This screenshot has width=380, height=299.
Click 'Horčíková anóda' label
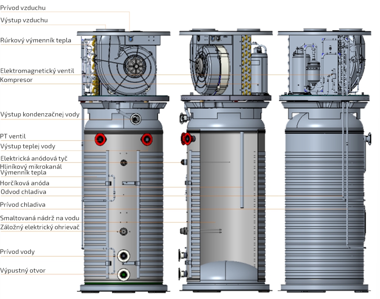pyautogui.click(x=25, y=183)
